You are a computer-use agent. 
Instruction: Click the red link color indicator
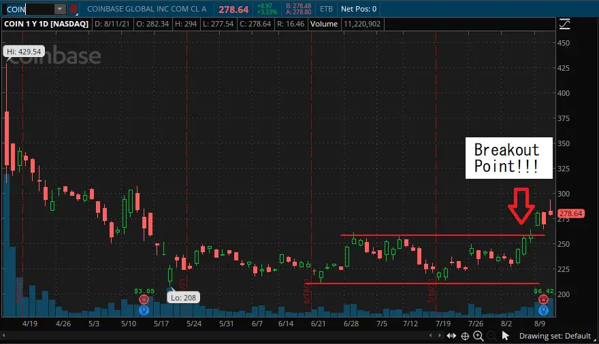pyautogui.click(x=74, y=9)
